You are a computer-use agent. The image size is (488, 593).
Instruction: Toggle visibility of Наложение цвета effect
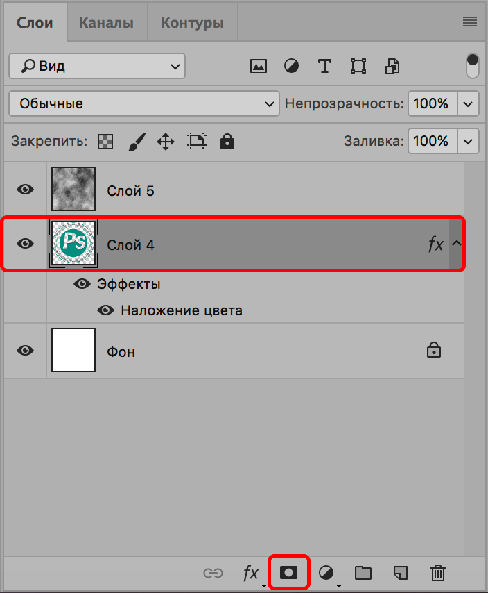[106, 310]
